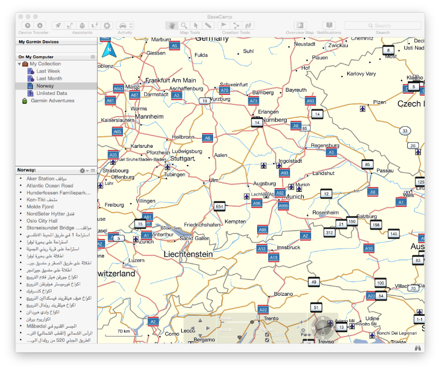440x371 pixels.
Task: Select the arrow Select map tool
Action: pos(196,25)
